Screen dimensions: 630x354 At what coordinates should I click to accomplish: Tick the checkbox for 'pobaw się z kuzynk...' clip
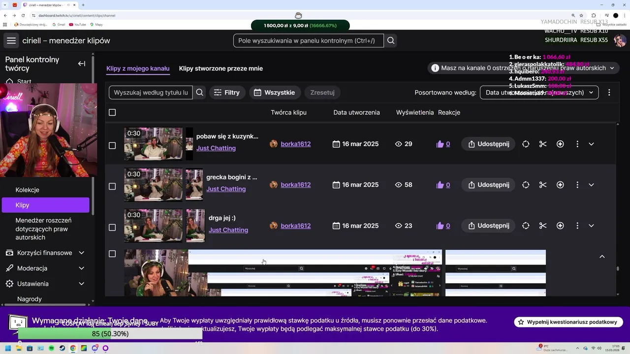pos(112,146)
